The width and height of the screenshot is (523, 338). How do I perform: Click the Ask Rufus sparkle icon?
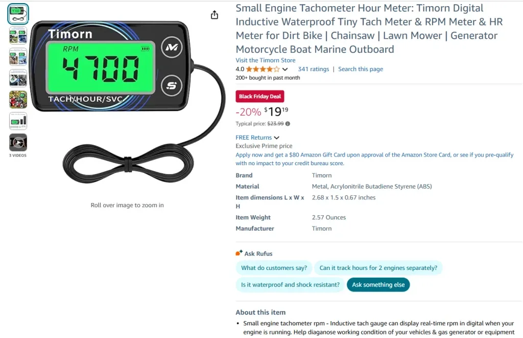239,253
